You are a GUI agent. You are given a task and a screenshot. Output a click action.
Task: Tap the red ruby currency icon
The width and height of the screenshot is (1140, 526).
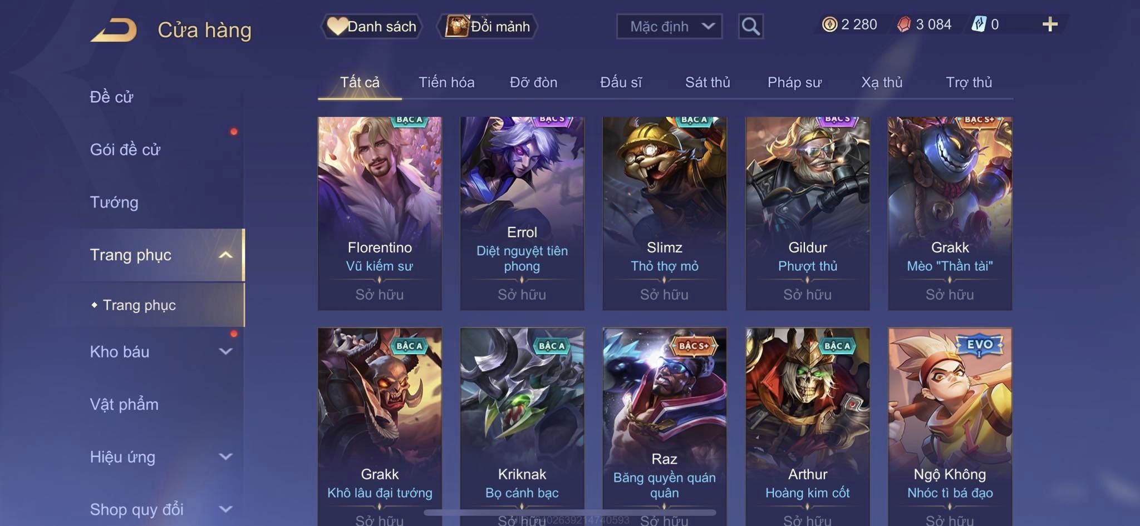point(903,24)
